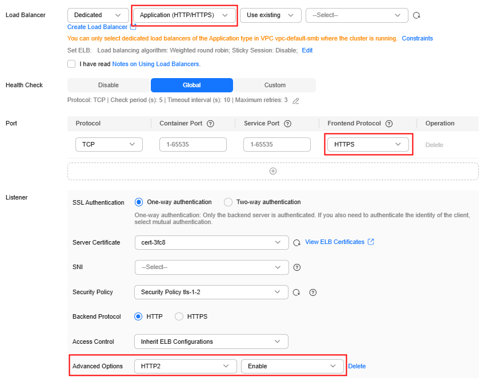This screenshot has width=485, height=378.
Task: Click the edit pencil for health check settings
Action: pos(296,101)
